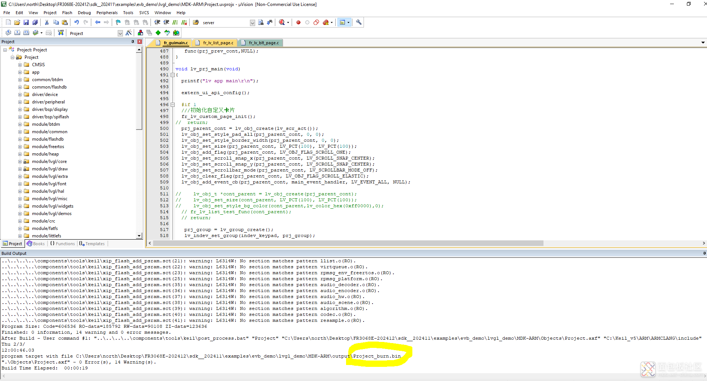Click the Copy icon

(56, 22)
